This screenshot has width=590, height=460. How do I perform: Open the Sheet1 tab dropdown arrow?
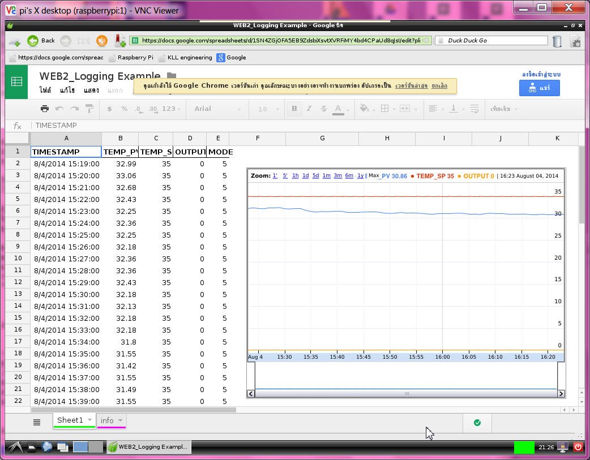pyautogui.click(x=89, y=420)
